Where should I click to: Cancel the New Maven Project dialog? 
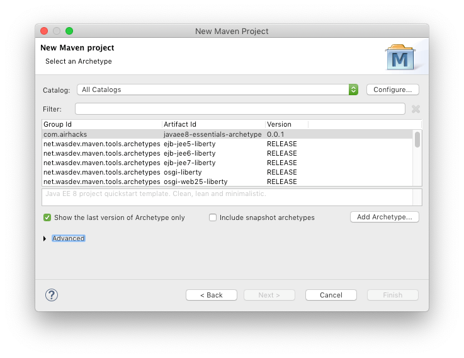coord(331,295)
